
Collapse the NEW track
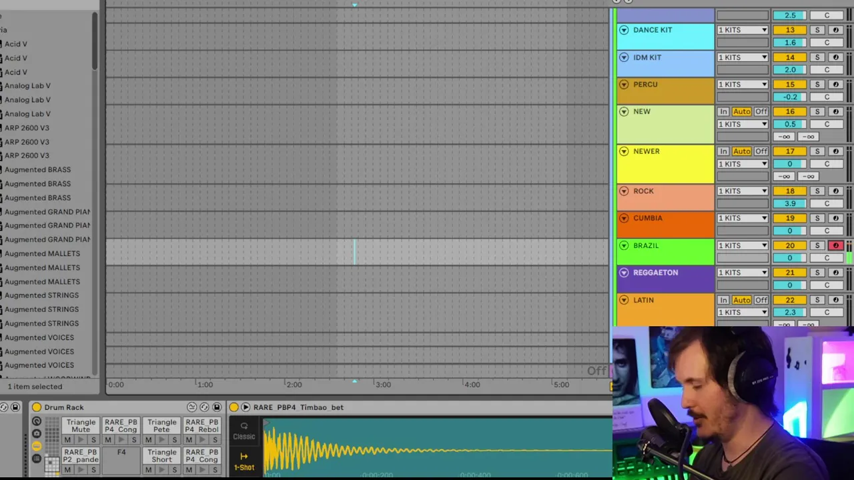tap(624, 111)
